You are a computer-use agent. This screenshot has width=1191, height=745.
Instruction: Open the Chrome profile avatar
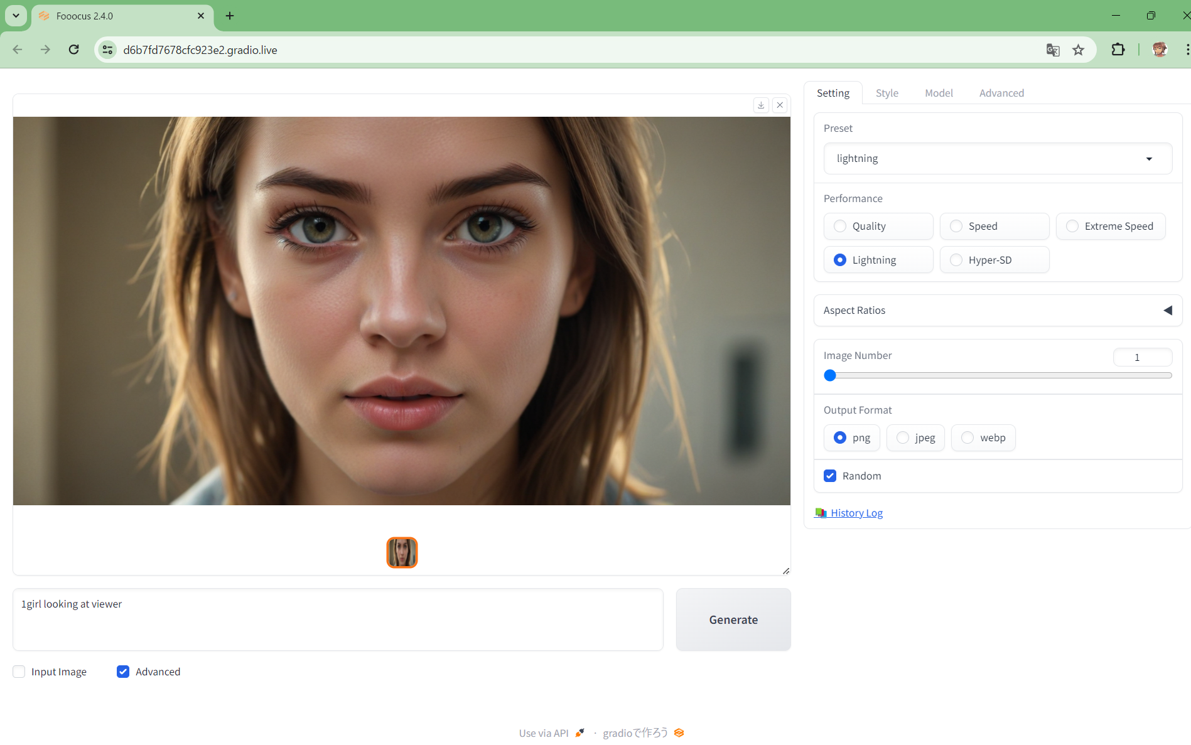click(1160, 50)
